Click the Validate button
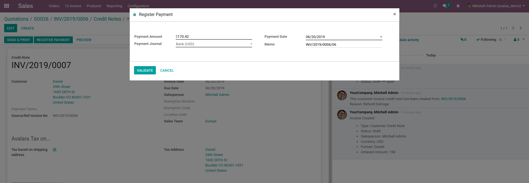This screenshot has width=529, height=183. [145, 70]
